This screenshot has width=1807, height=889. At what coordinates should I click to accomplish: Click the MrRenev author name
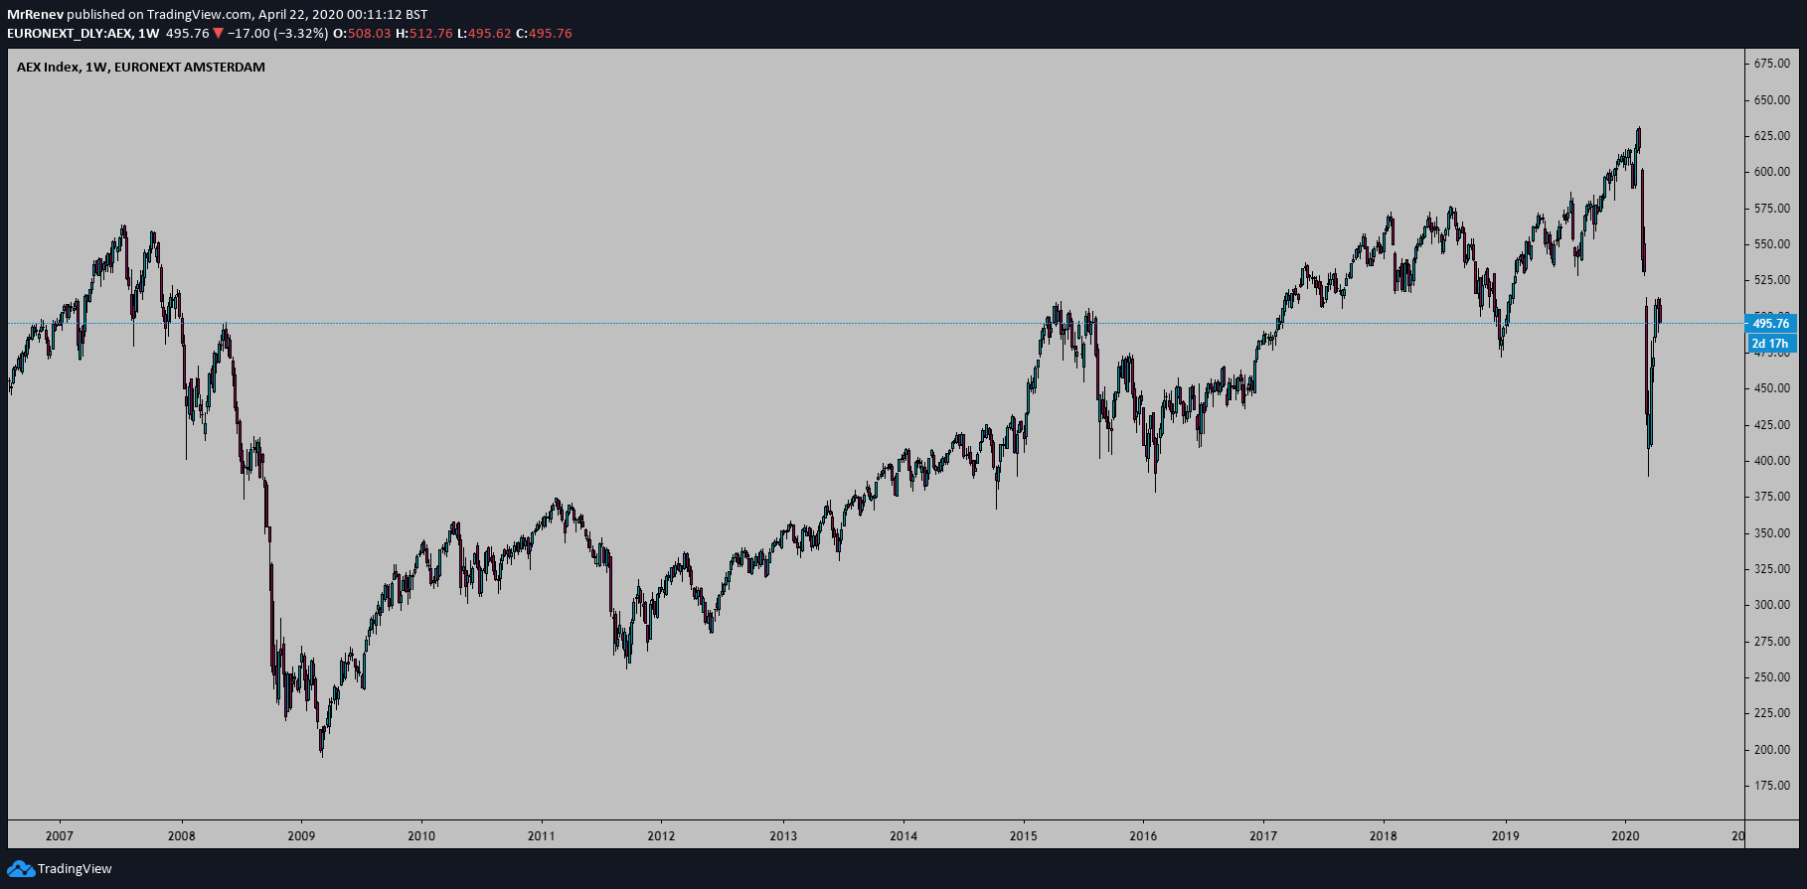pyautogui.click(x=35, y=14)
